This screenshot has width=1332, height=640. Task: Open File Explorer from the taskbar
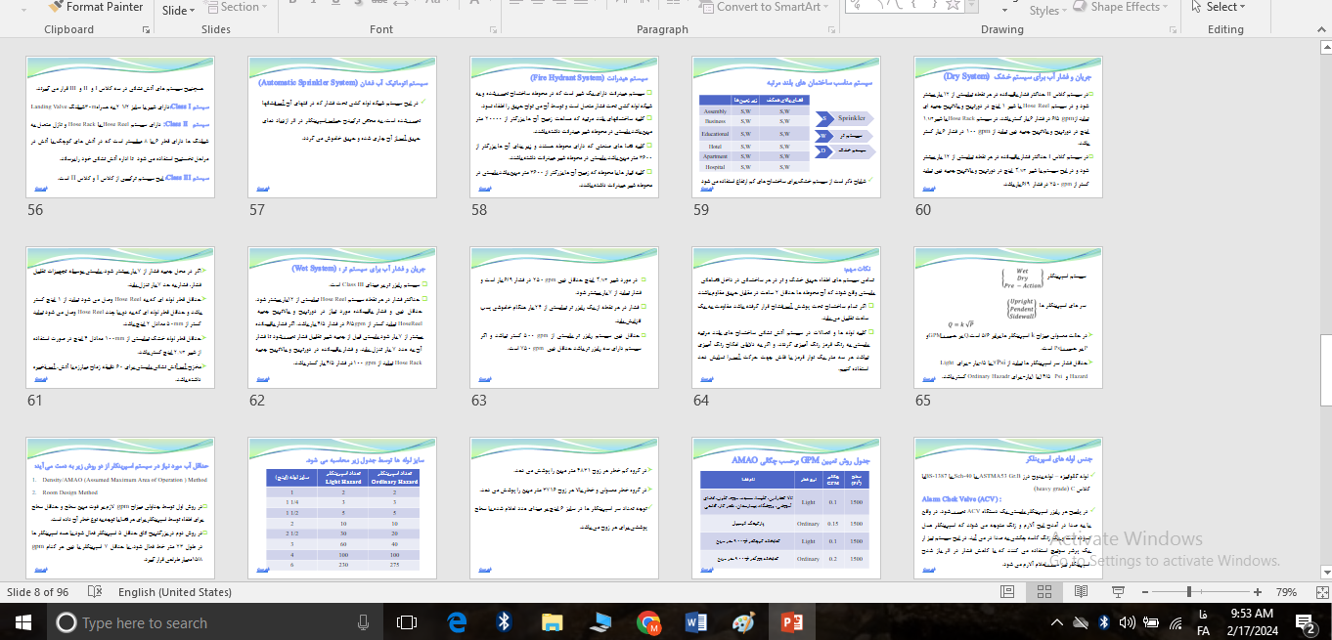pyautogui.click(x=552, y=621)
